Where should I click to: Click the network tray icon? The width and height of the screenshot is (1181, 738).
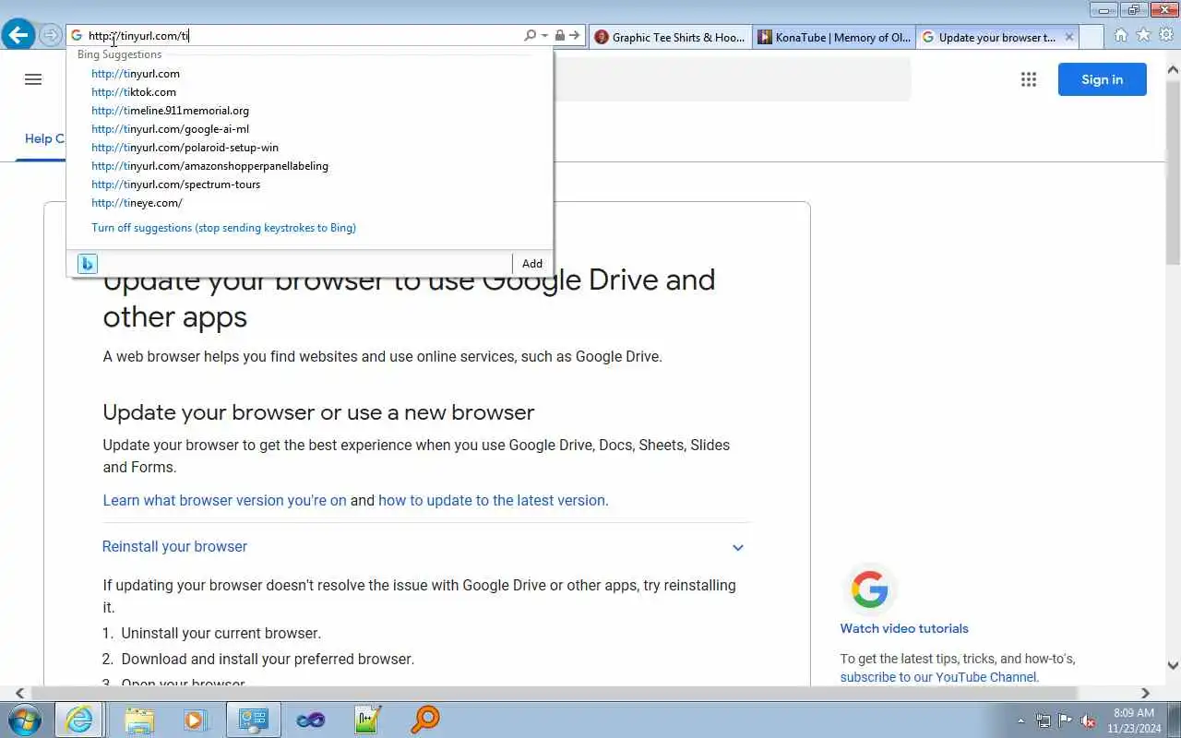point(1044,720)
